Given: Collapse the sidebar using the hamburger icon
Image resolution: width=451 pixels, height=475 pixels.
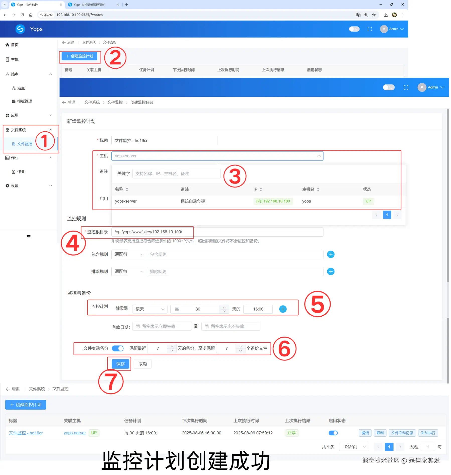Looking at the screenshot, I should [28, 237].
